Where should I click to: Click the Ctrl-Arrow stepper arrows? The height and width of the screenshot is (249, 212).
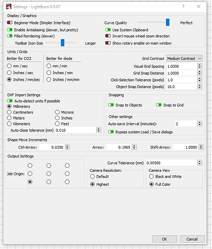coord(67,147)
